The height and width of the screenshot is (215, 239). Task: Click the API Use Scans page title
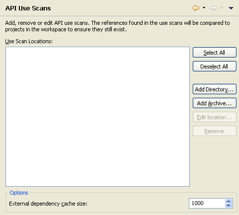(28, 8)
